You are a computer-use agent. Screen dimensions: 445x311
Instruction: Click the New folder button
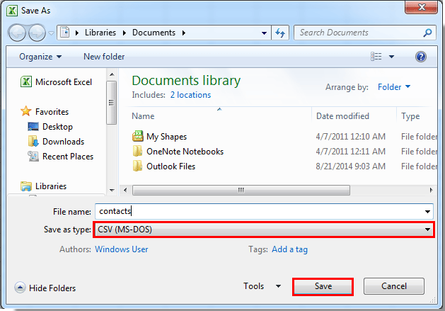[104, 57]
